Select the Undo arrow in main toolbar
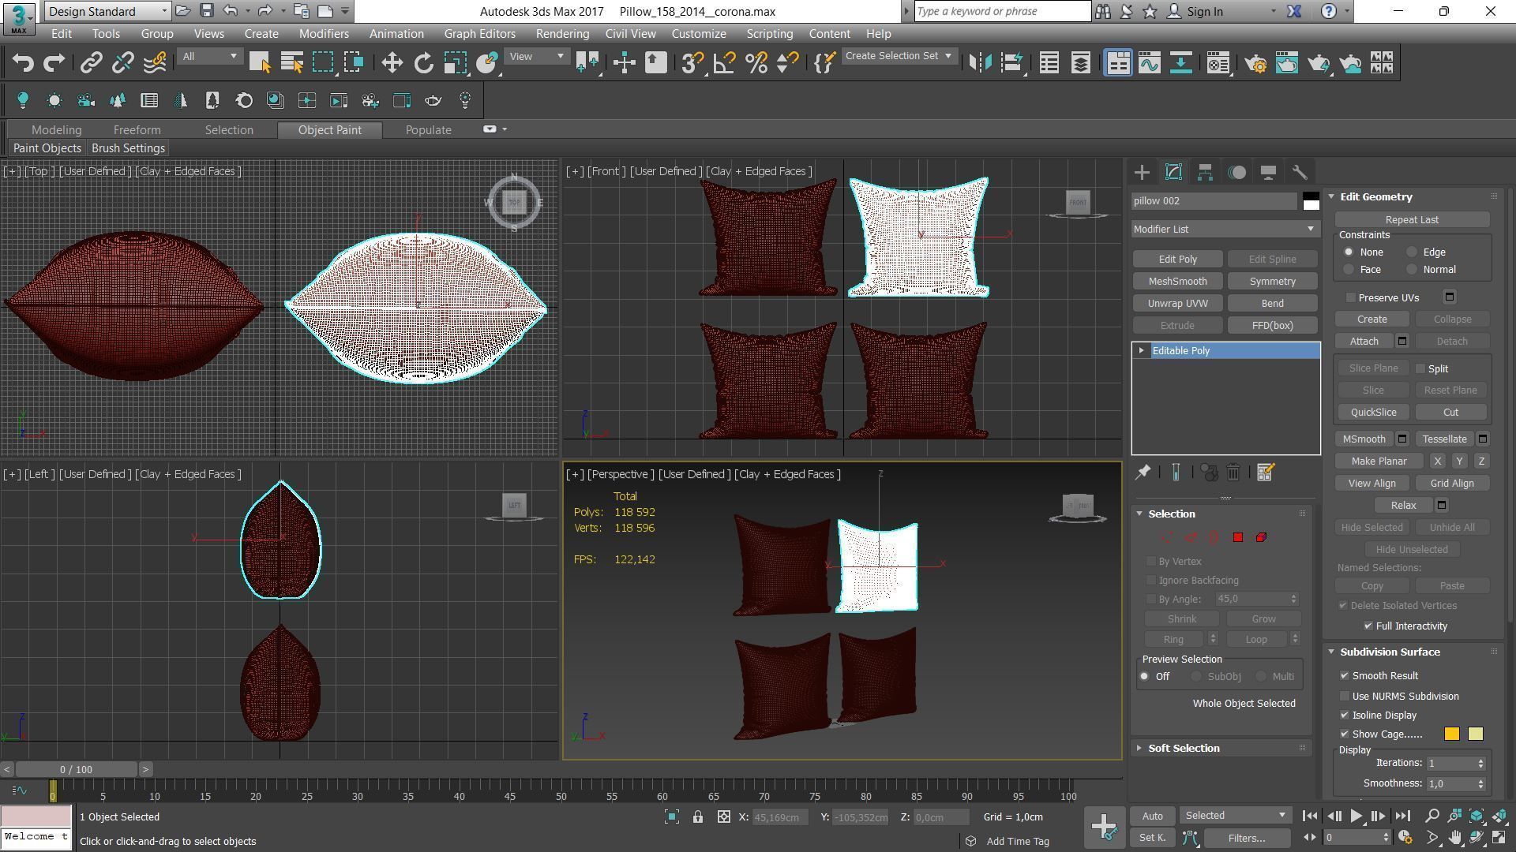1516x852 pixels. 23,63
